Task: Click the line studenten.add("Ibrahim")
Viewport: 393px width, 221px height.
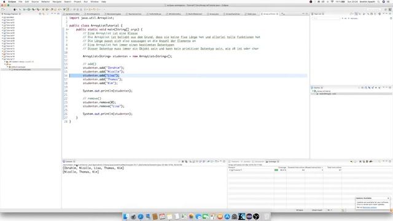Action: pyautogui.click(x=104, y=68)
